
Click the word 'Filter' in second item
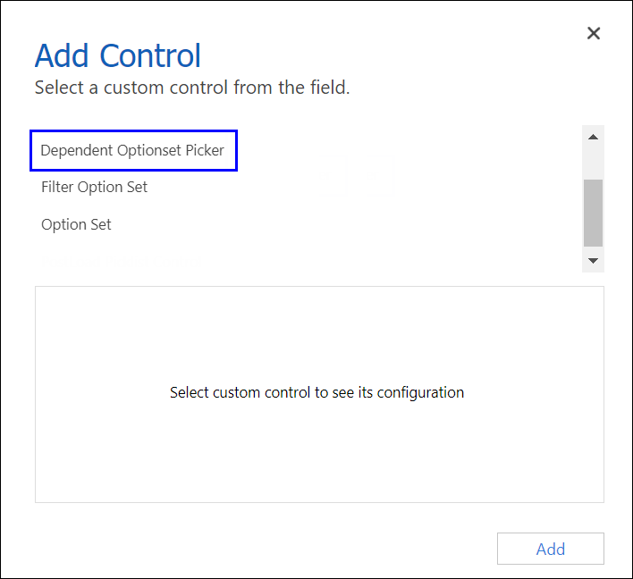coord(57,188)
